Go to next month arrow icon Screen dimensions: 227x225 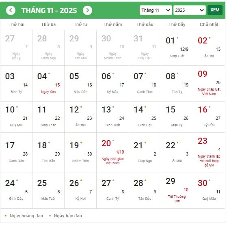point(87,10)
